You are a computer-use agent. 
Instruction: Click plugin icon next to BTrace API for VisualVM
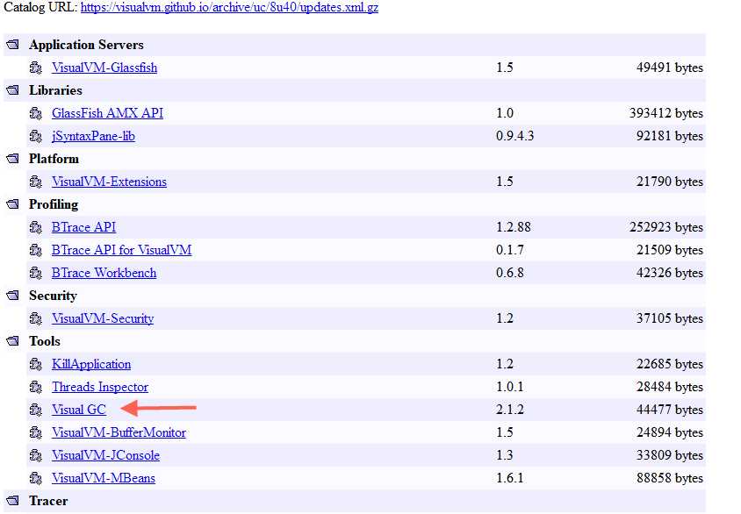coord(35,251)
